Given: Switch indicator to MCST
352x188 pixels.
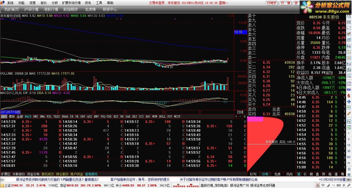Looking at the screenshot, I should (x=177, y=116).
